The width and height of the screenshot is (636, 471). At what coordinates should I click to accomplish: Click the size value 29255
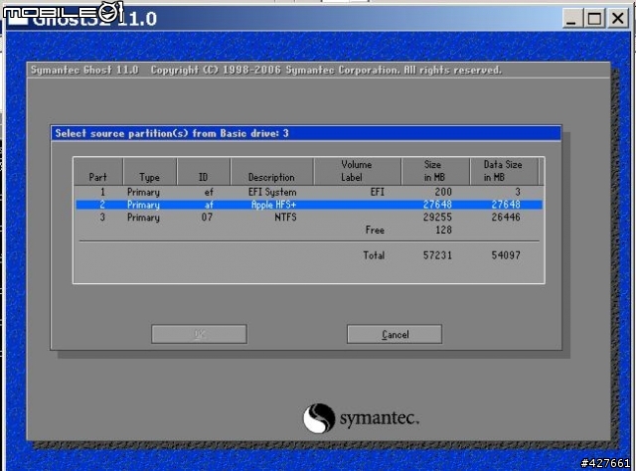coord(437,217)
